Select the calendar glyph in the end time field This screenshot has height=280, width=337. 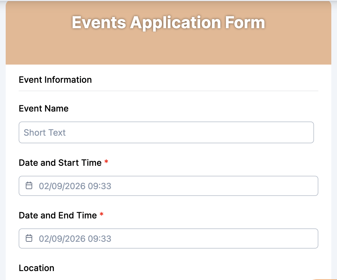29,238
